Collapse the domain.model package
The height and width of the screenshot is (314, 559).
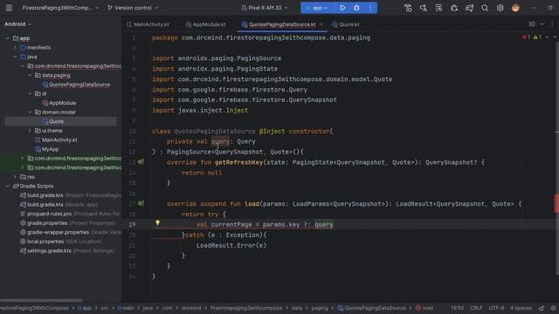click(30, 113)
